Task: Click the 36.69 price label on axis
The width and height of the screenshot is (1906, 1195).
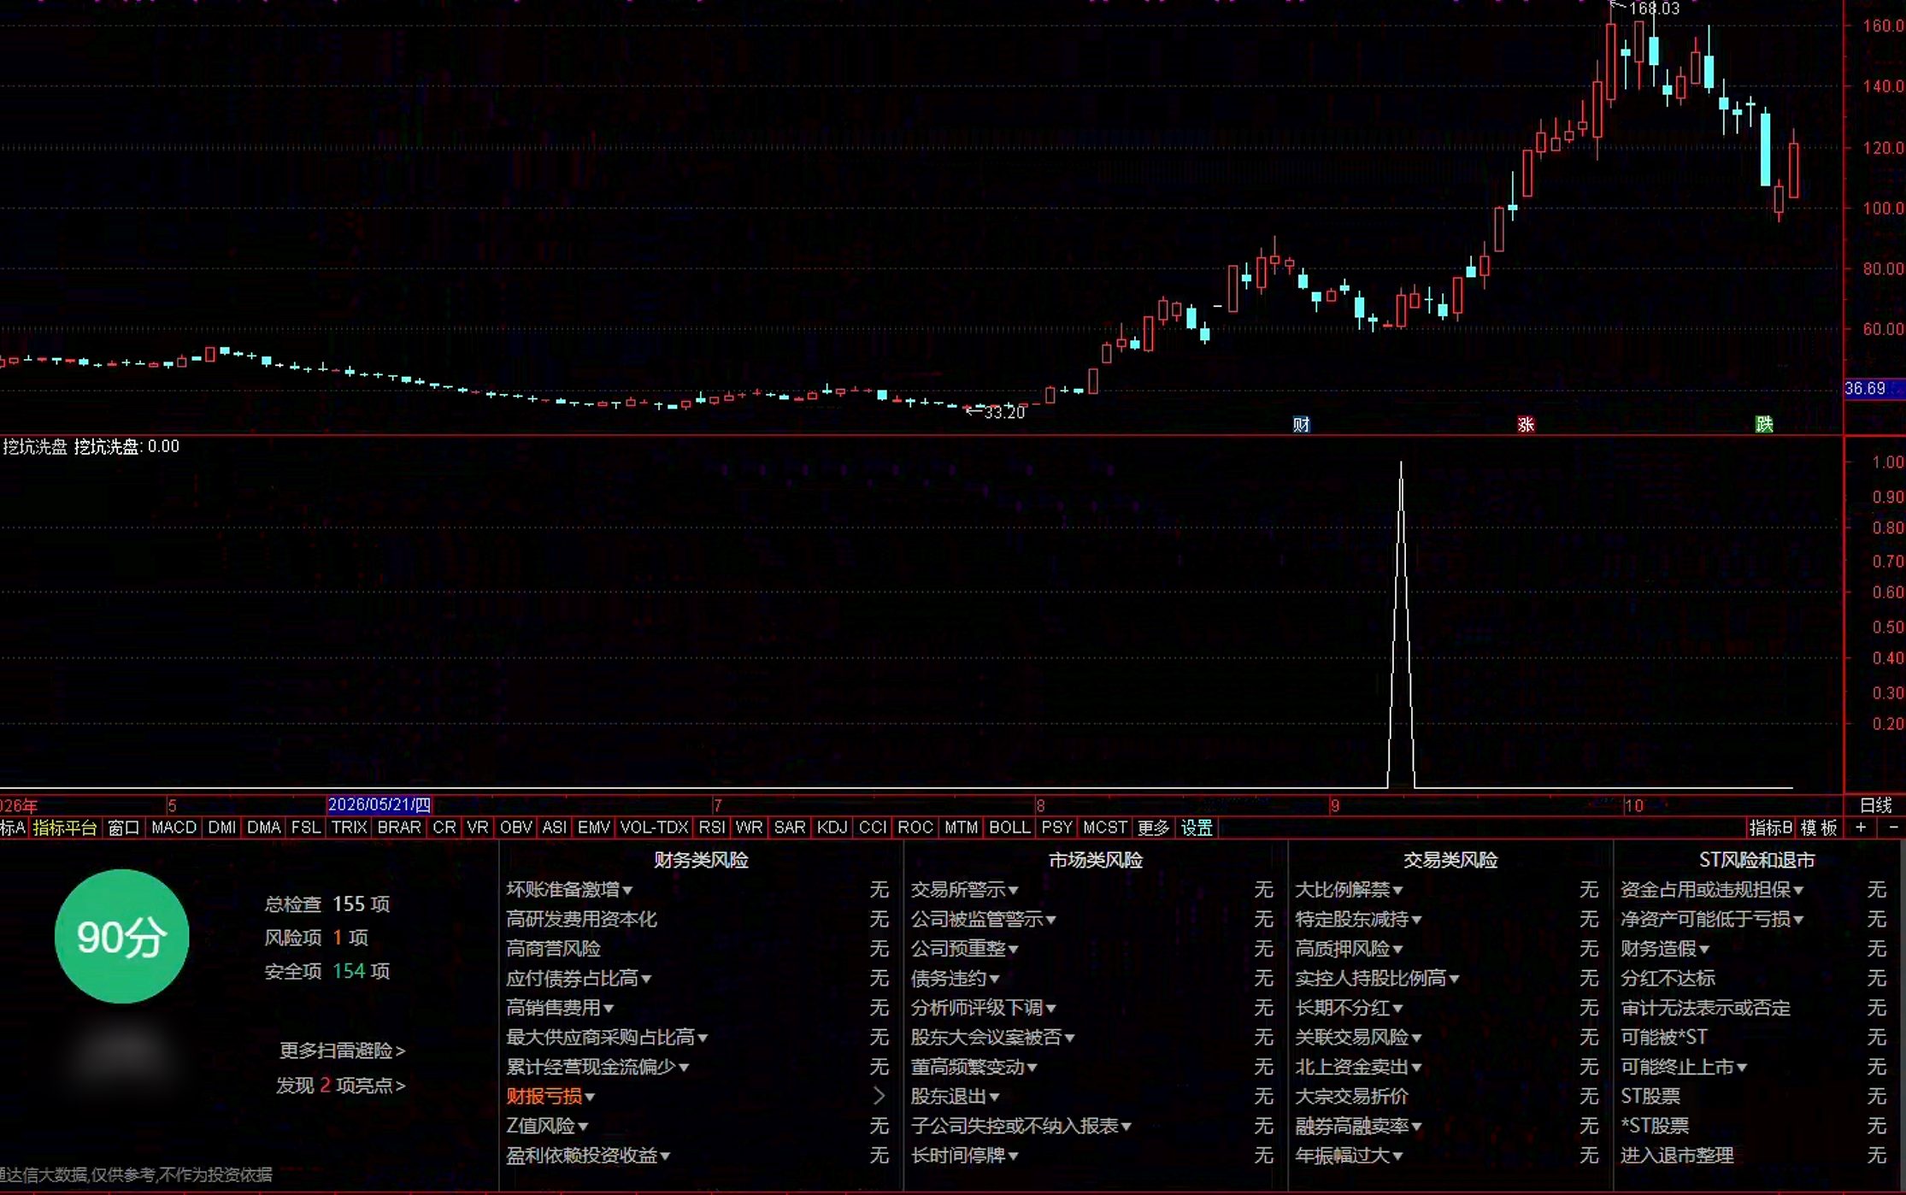Action: (1874, 389)
